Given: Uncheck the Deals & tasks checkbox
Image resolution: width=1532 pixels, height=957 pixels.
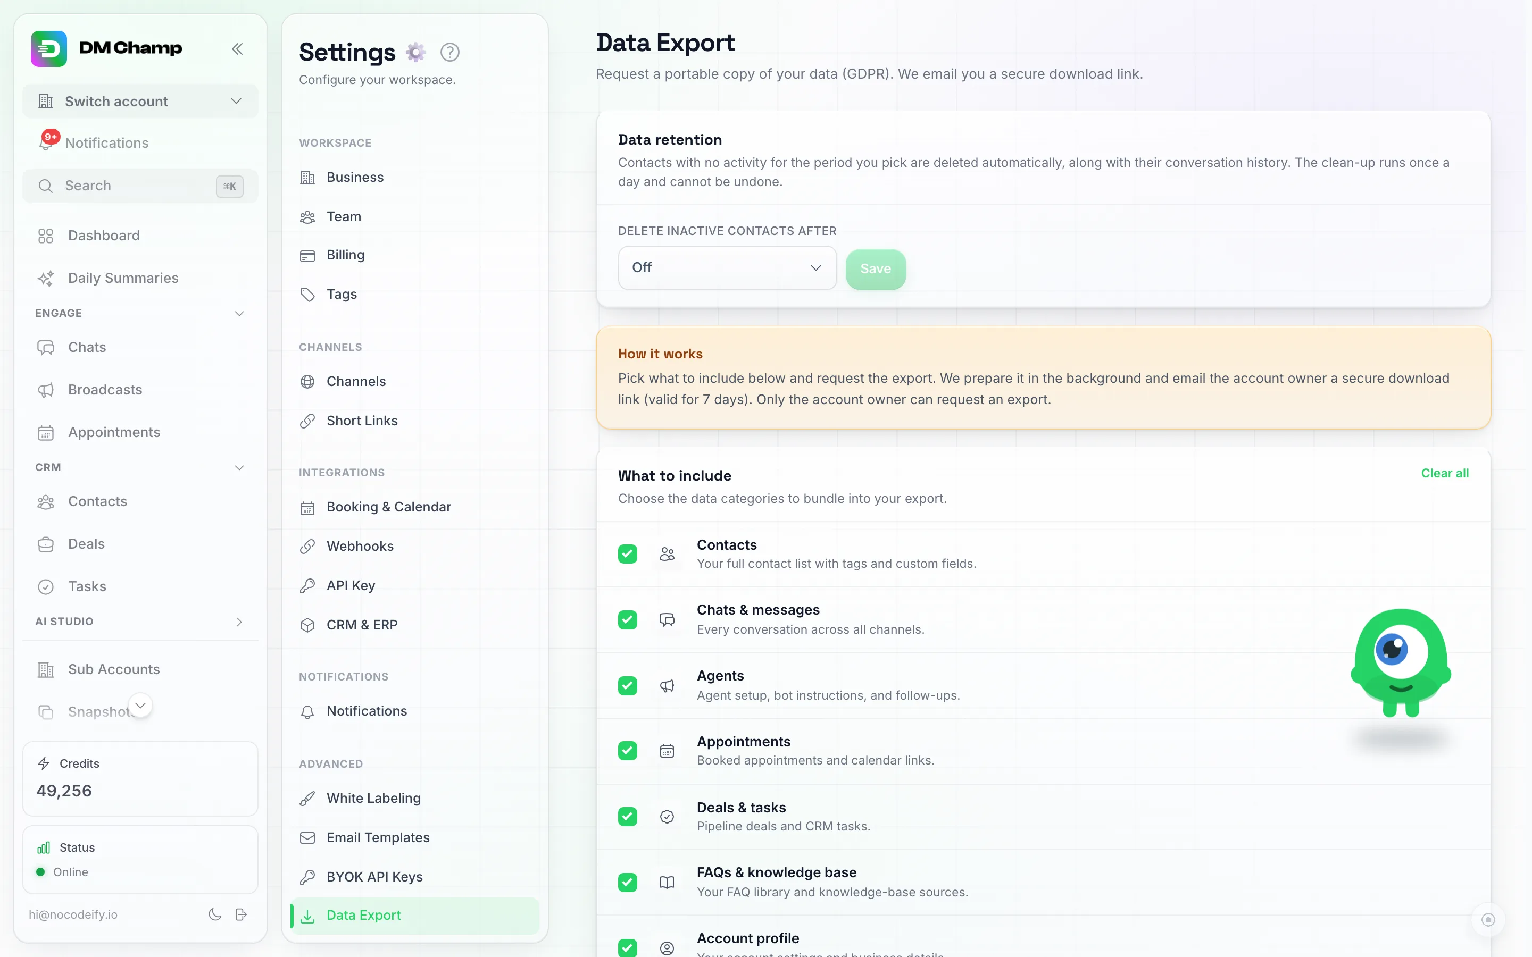Looking at the screenshot, I should pos(627,817).
